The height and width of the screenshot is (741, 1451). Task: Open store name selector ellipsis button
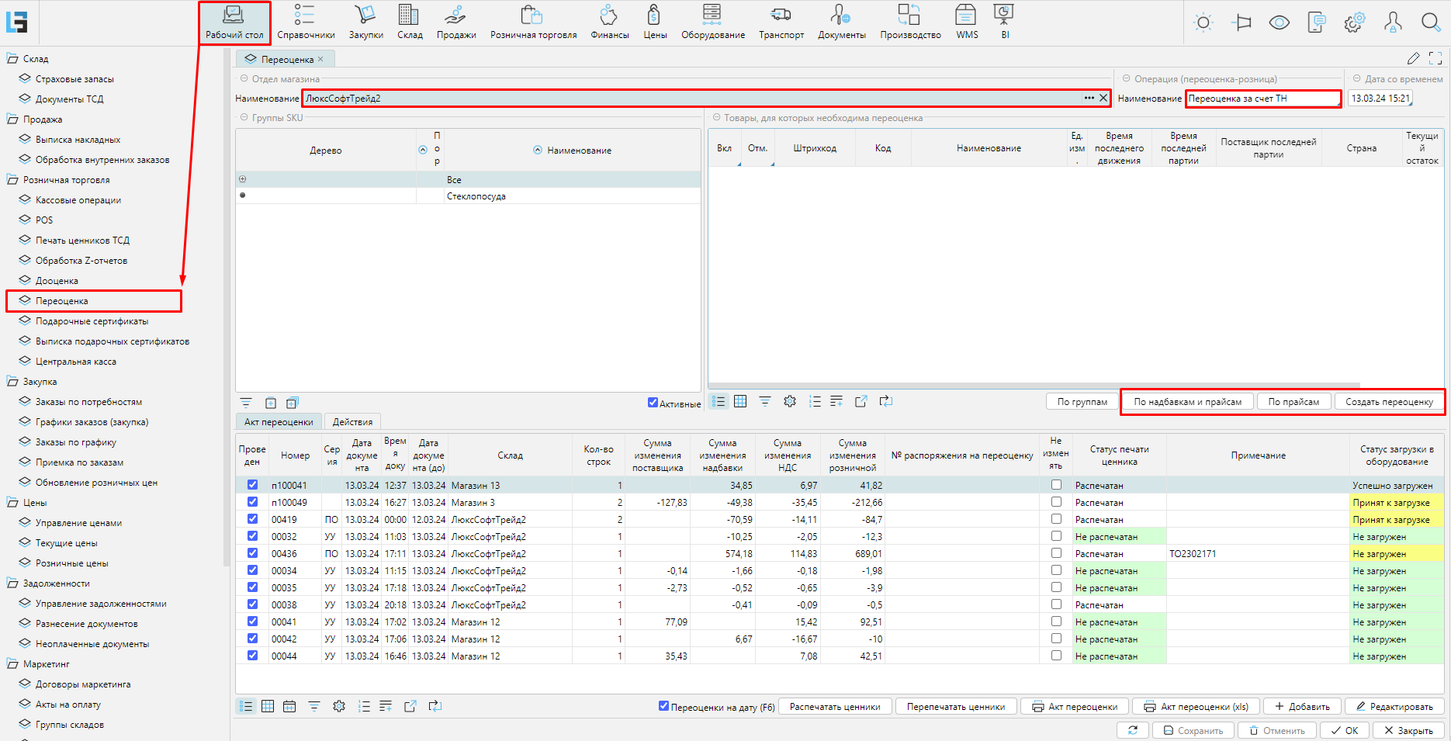(x=1089, y=99)
